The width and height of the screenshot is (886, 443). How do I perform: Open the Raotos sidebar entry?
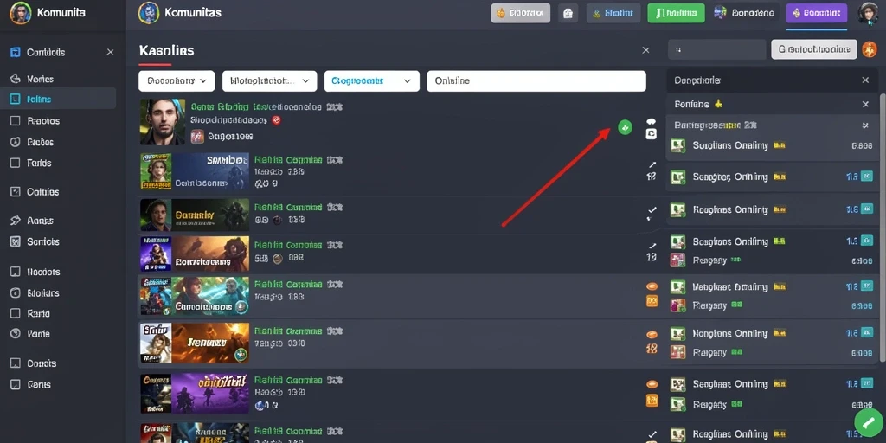coord(43,121)
